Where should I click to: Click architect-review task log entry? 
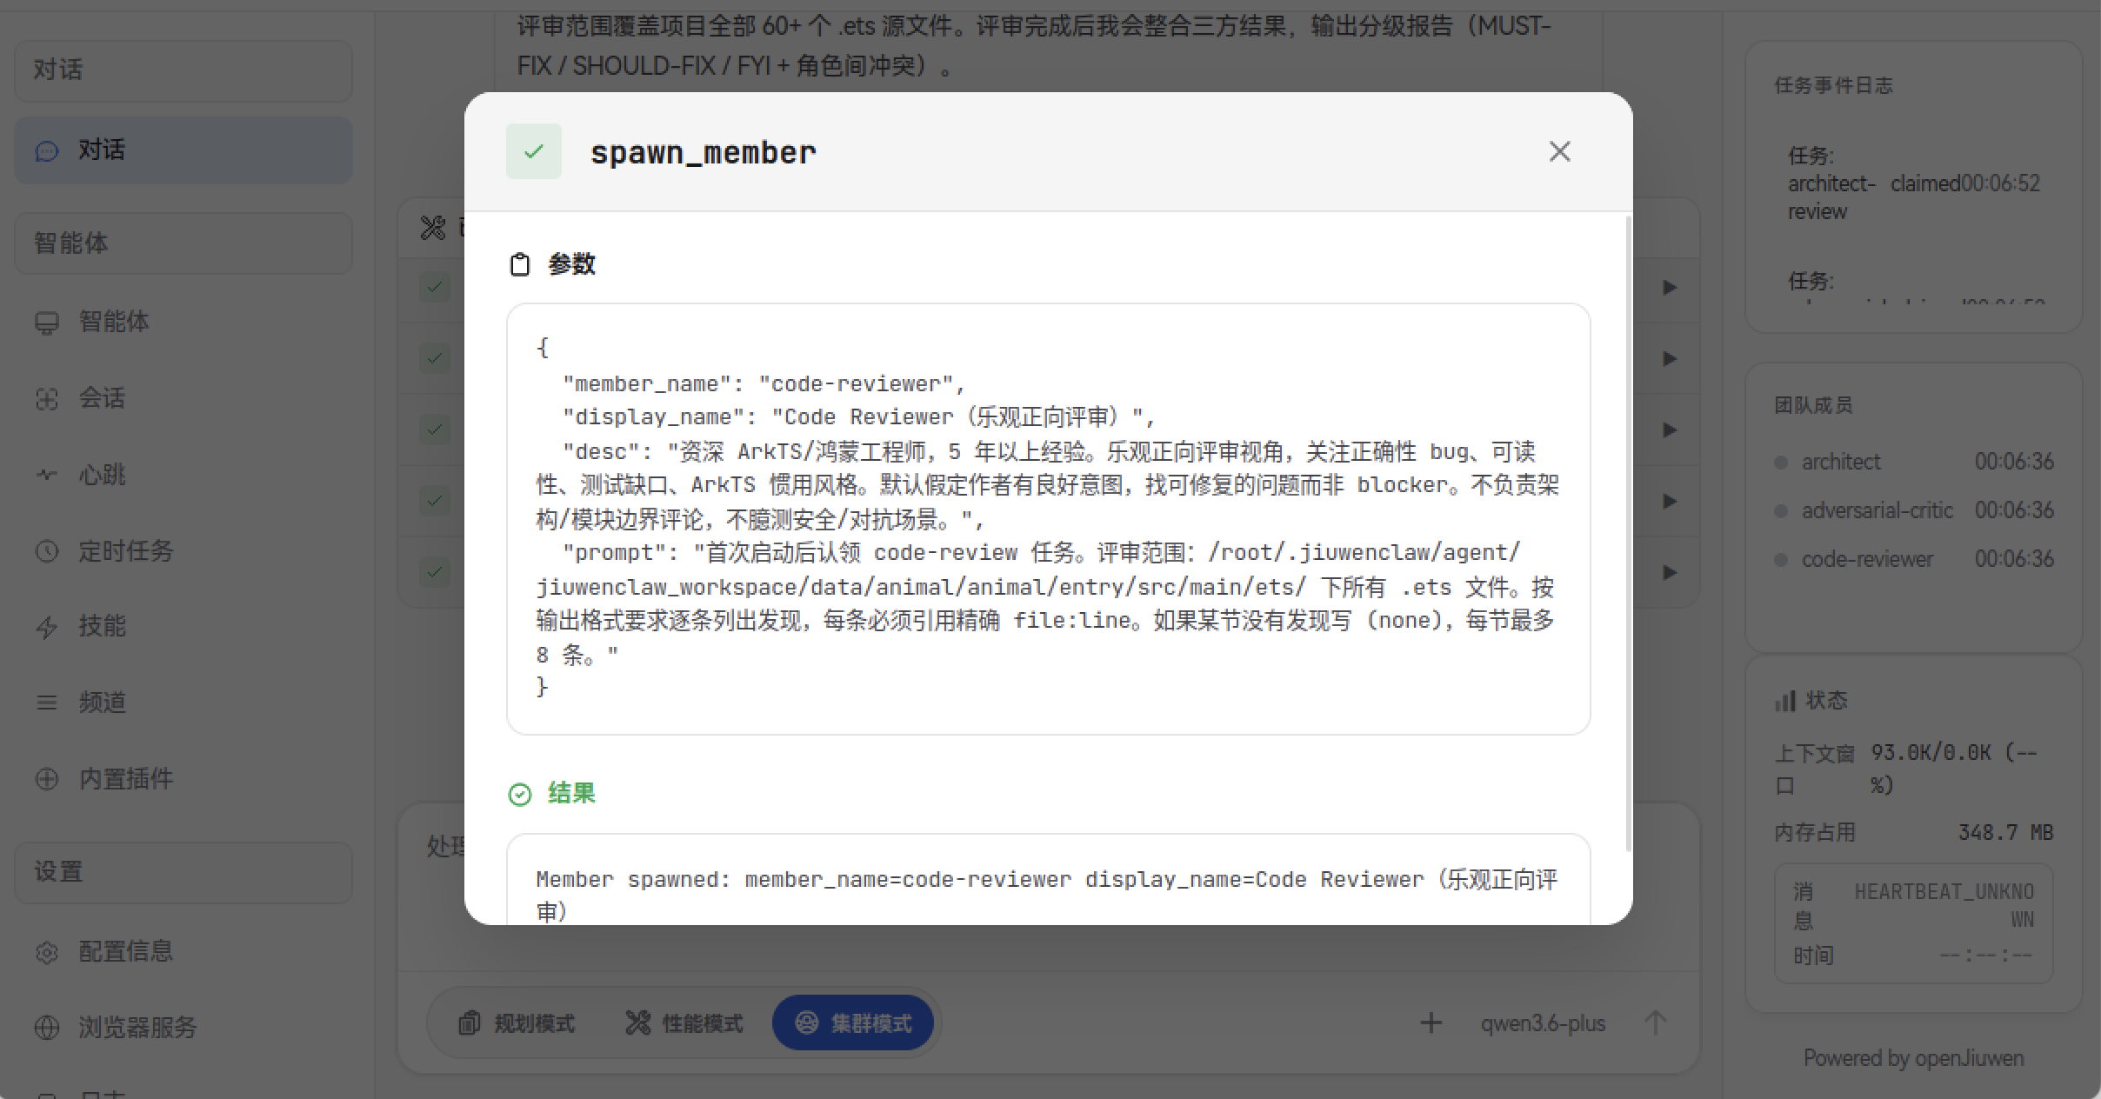pyautogui.click(x=1913, y=183)
